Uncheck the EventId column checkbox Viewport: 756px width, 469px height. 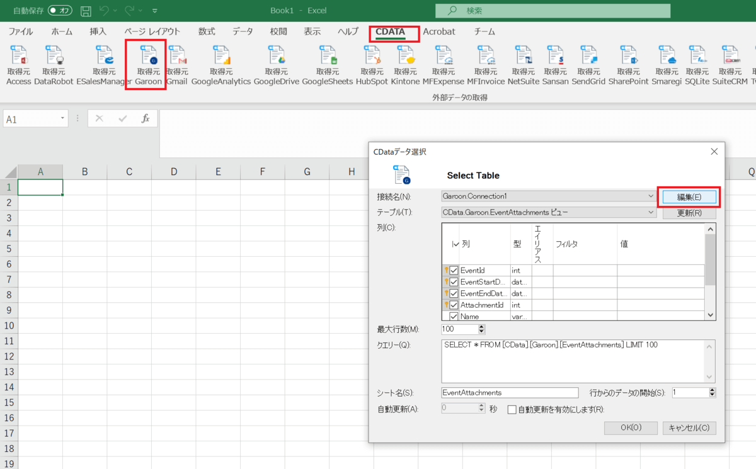(454, 270)
